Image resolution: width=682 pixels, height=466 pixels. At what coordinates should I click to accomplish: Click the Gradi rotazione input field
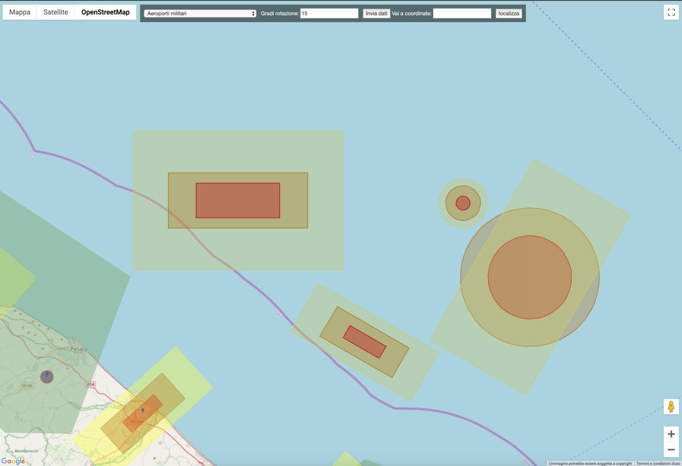[329, 13]
